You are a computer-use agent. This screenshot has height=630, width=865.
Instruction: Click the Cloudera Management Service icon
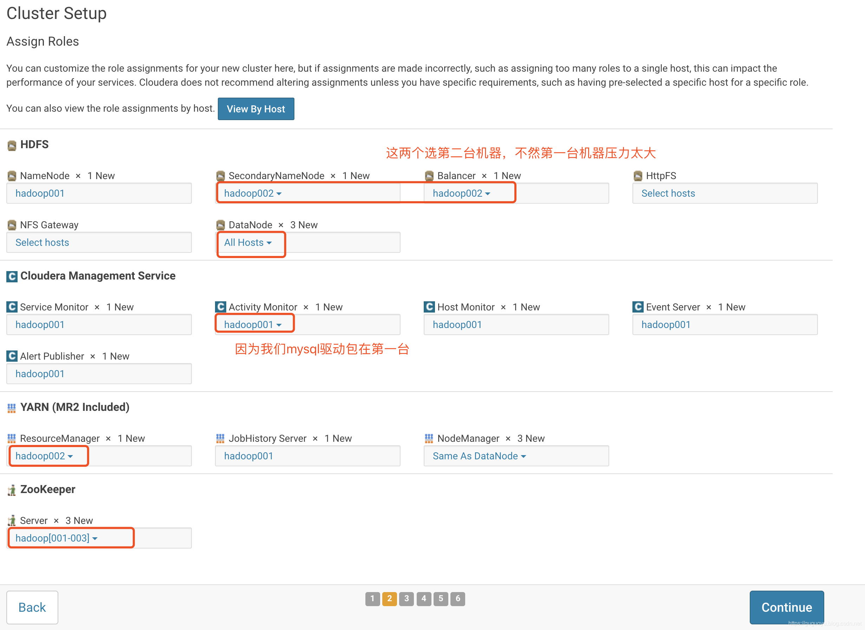(x=12, y=276)
